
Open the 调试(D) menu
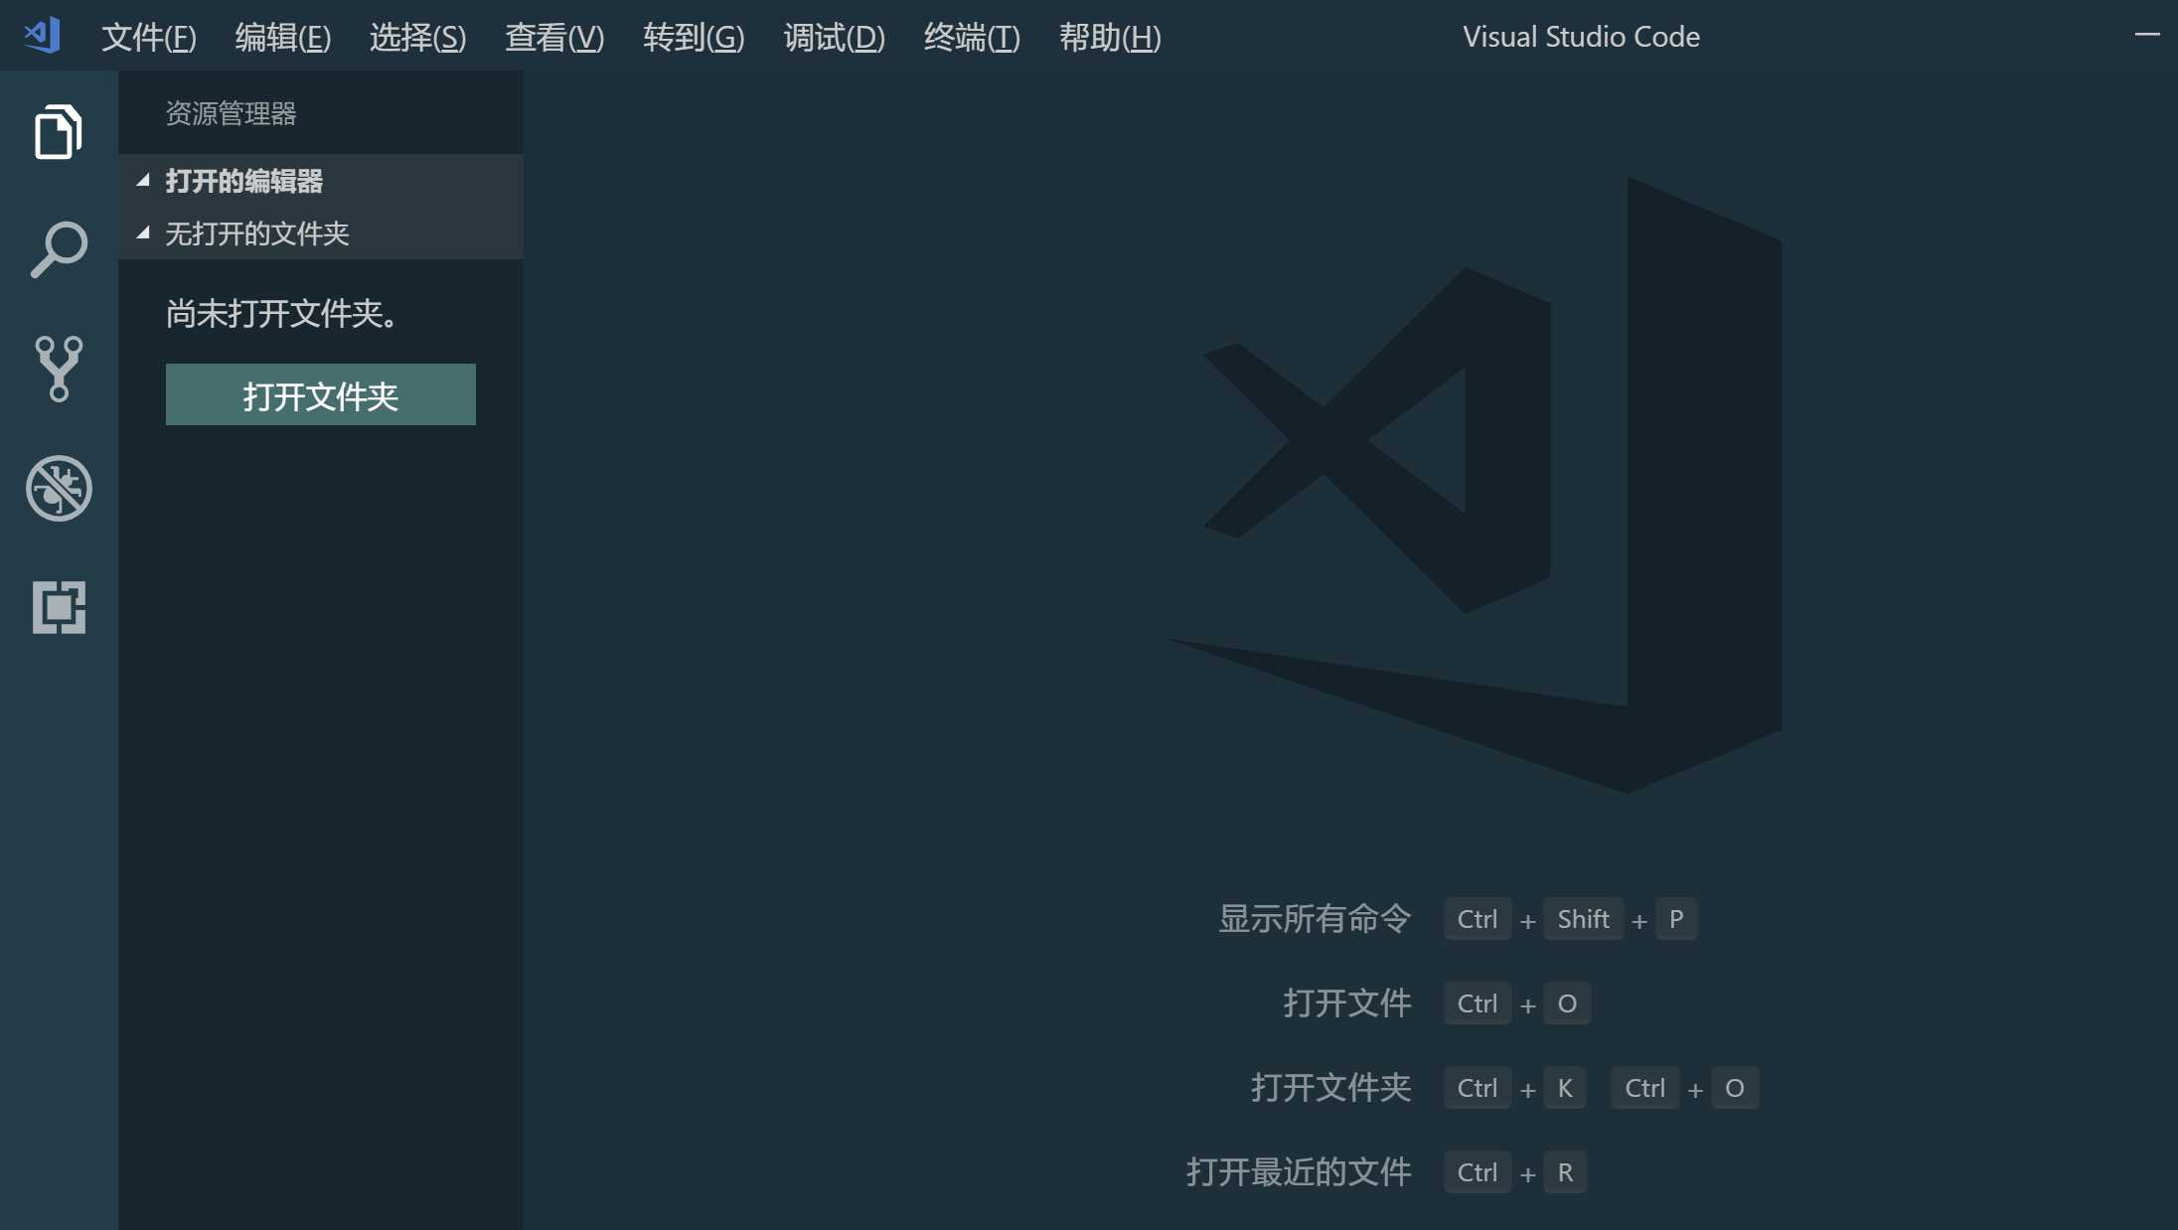pos(834,37)
